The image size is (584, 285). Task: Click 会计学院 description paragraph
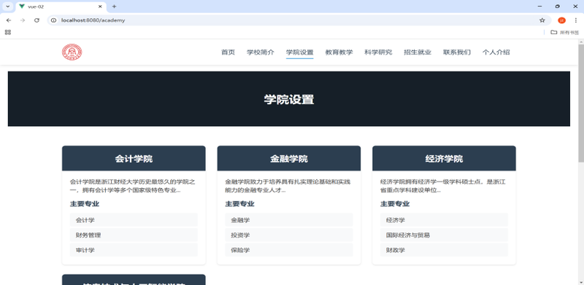[134, 186]
